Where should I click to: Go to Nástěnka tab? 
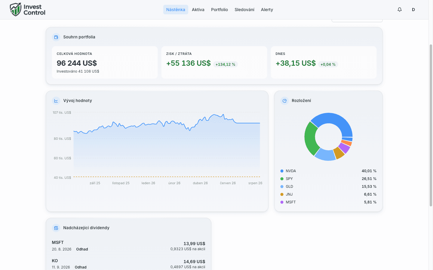tap(176, 10)
